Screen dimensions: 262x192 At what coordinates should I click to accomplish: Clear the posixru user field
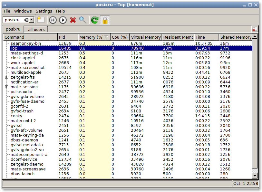[26, 20]
